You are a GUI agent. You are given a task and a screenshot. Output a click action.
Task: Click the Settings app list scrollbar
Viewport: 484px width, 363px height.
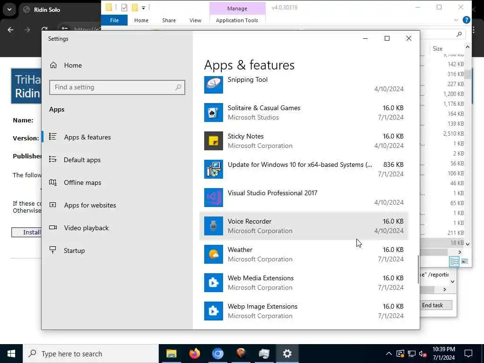coord(418,269)
